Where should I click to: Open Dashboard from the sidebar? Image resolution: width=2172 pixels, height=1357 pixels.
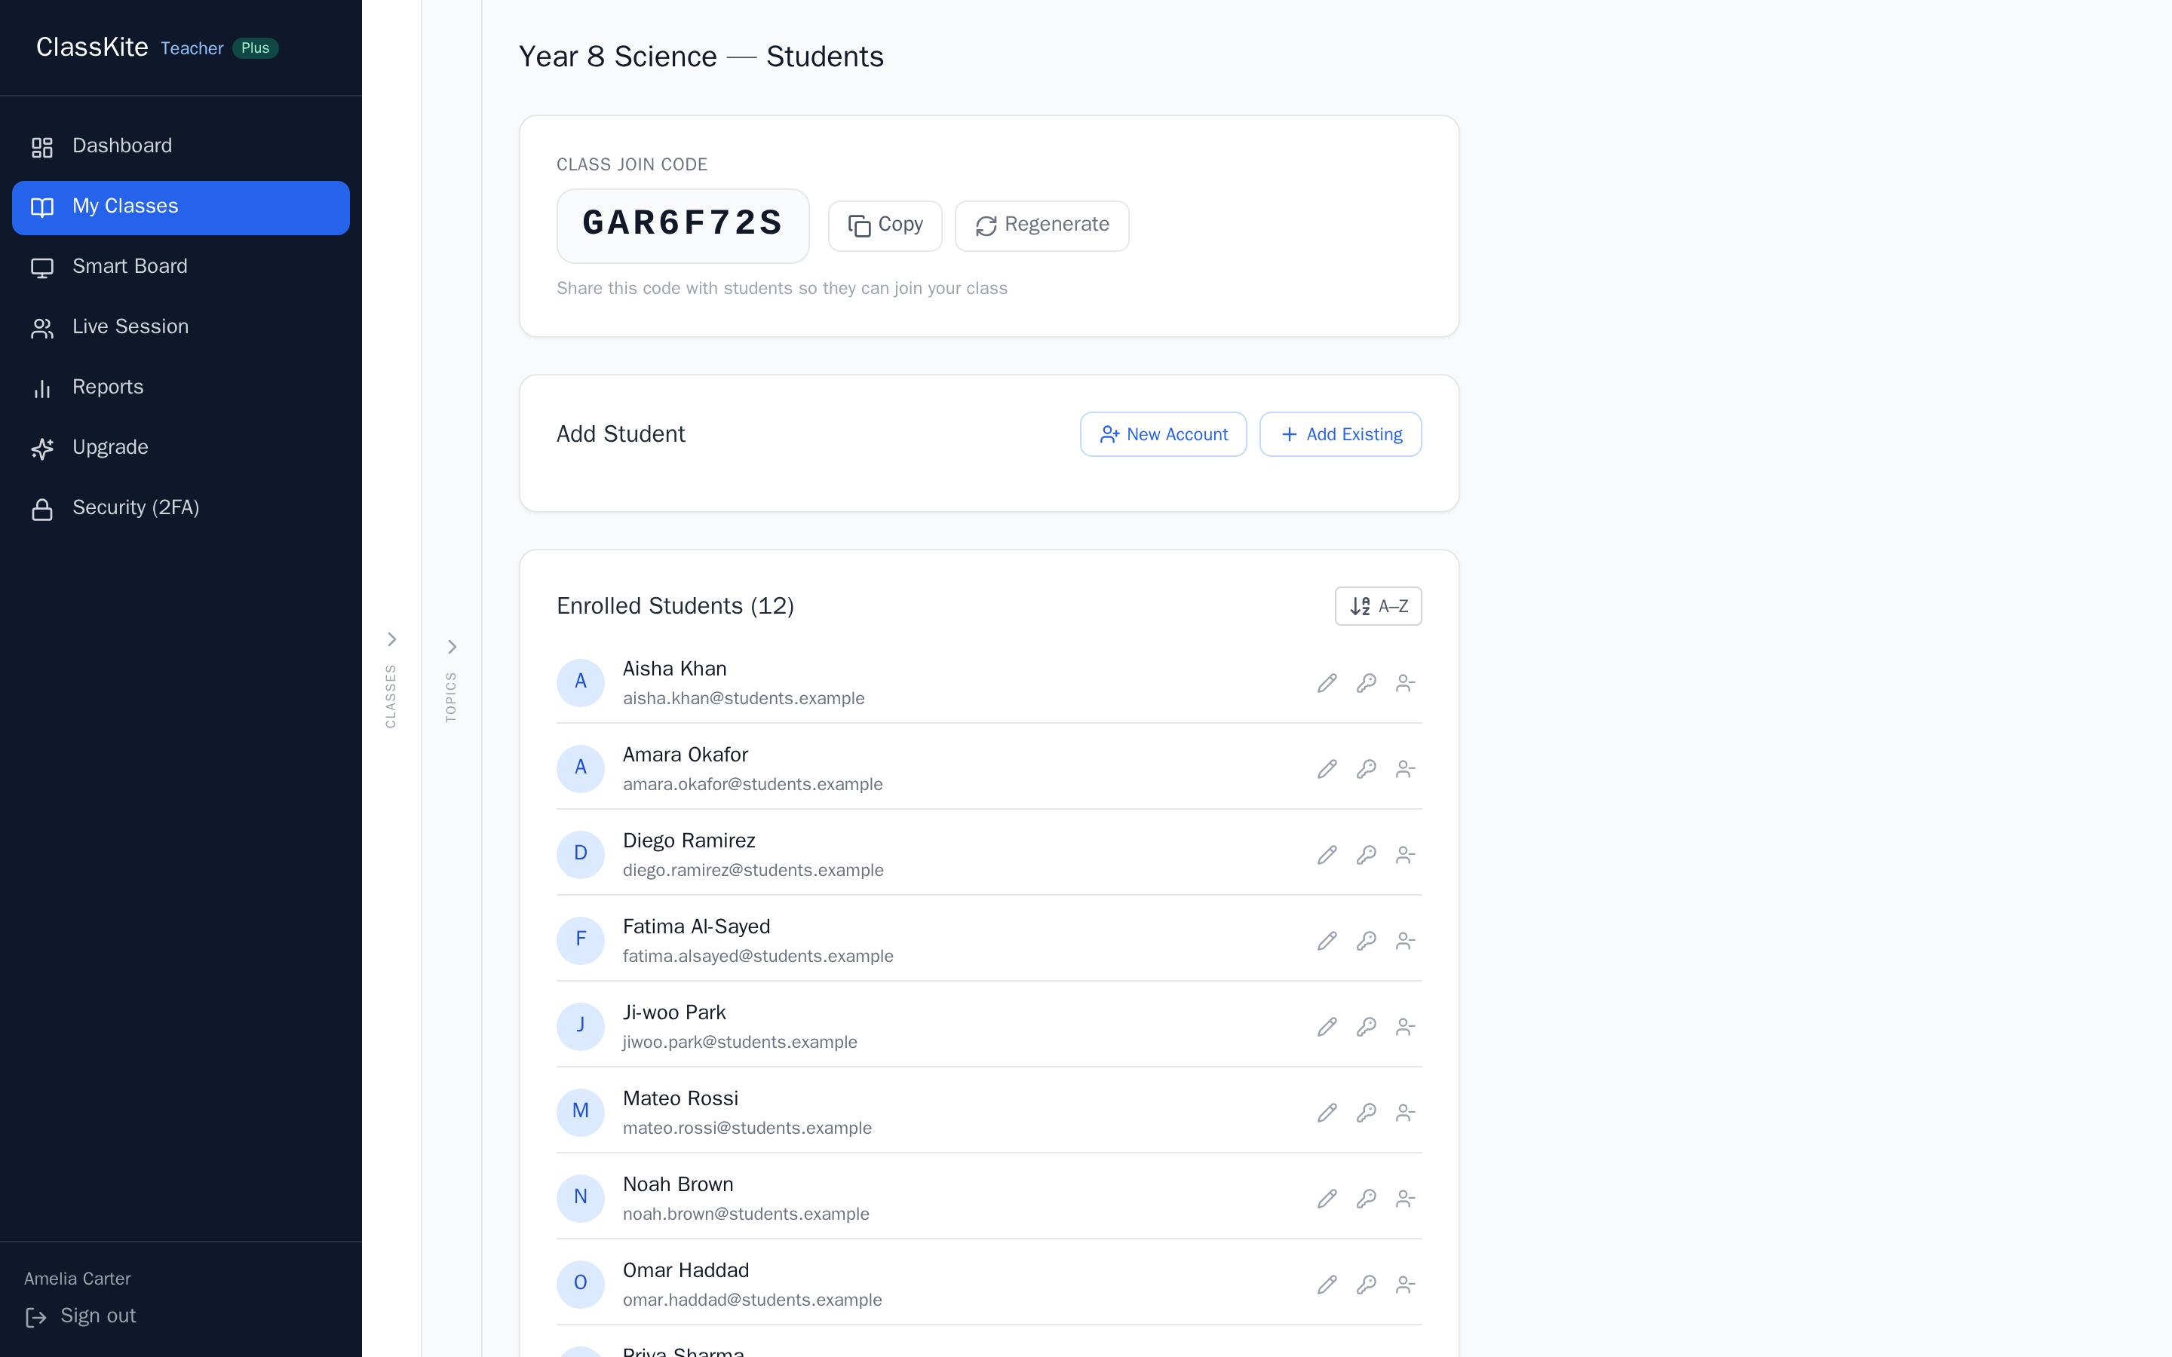pyautogui.click(x=180, y=146)
